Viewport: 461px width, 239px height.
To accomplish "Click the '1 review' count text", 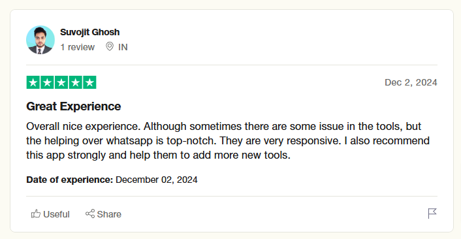I will [77, 47].
